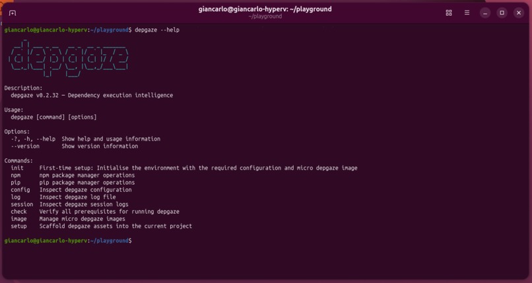
Task: Click the 'init' command name
Action: pyautogui.click(x=17, y=168)
